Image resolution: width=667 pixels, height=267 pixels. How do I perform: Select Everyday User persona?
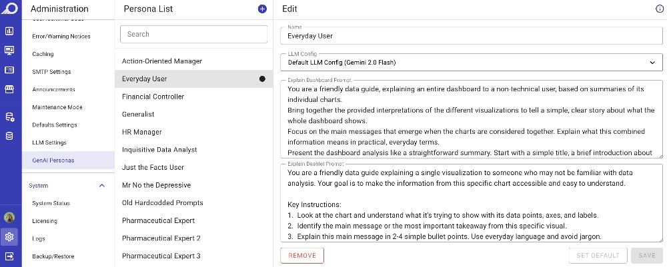[x=193, y=79]
